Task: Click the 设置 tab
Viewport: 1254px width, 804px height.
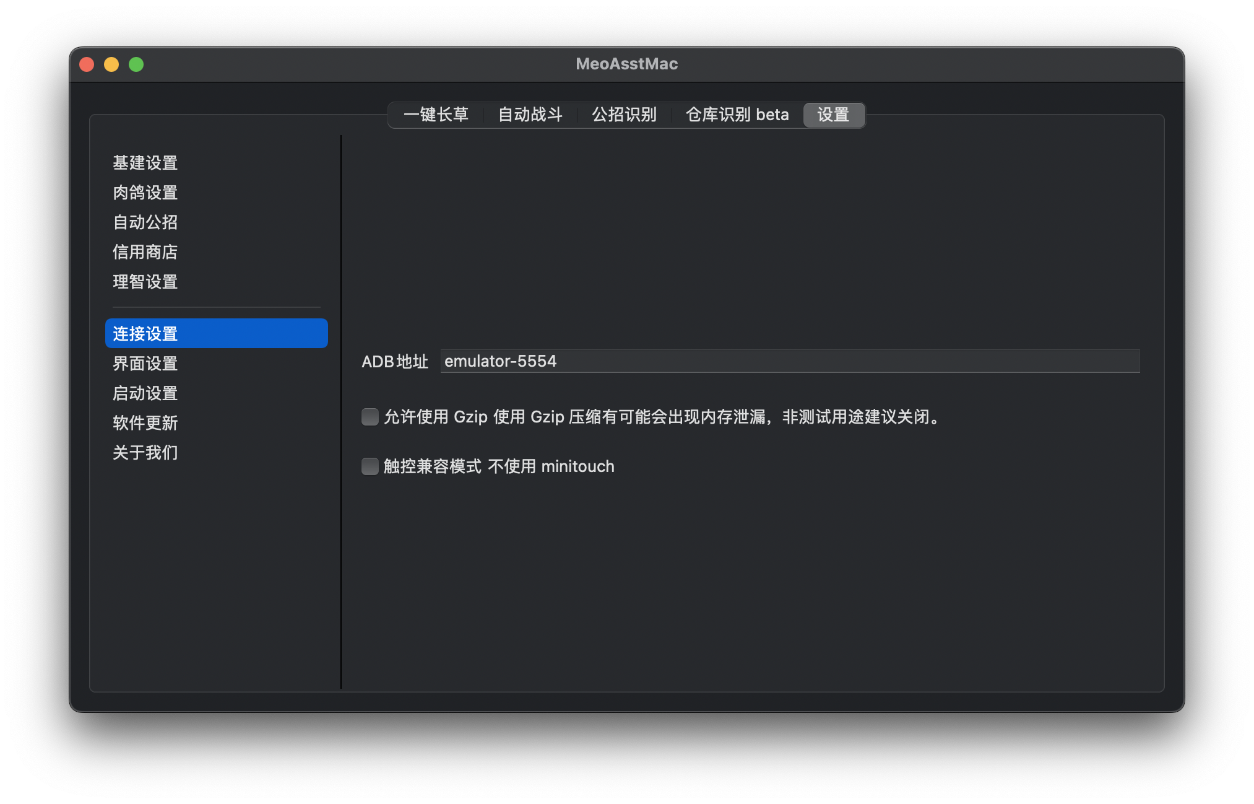Action: pyautogui.click(x=833, y=115)
